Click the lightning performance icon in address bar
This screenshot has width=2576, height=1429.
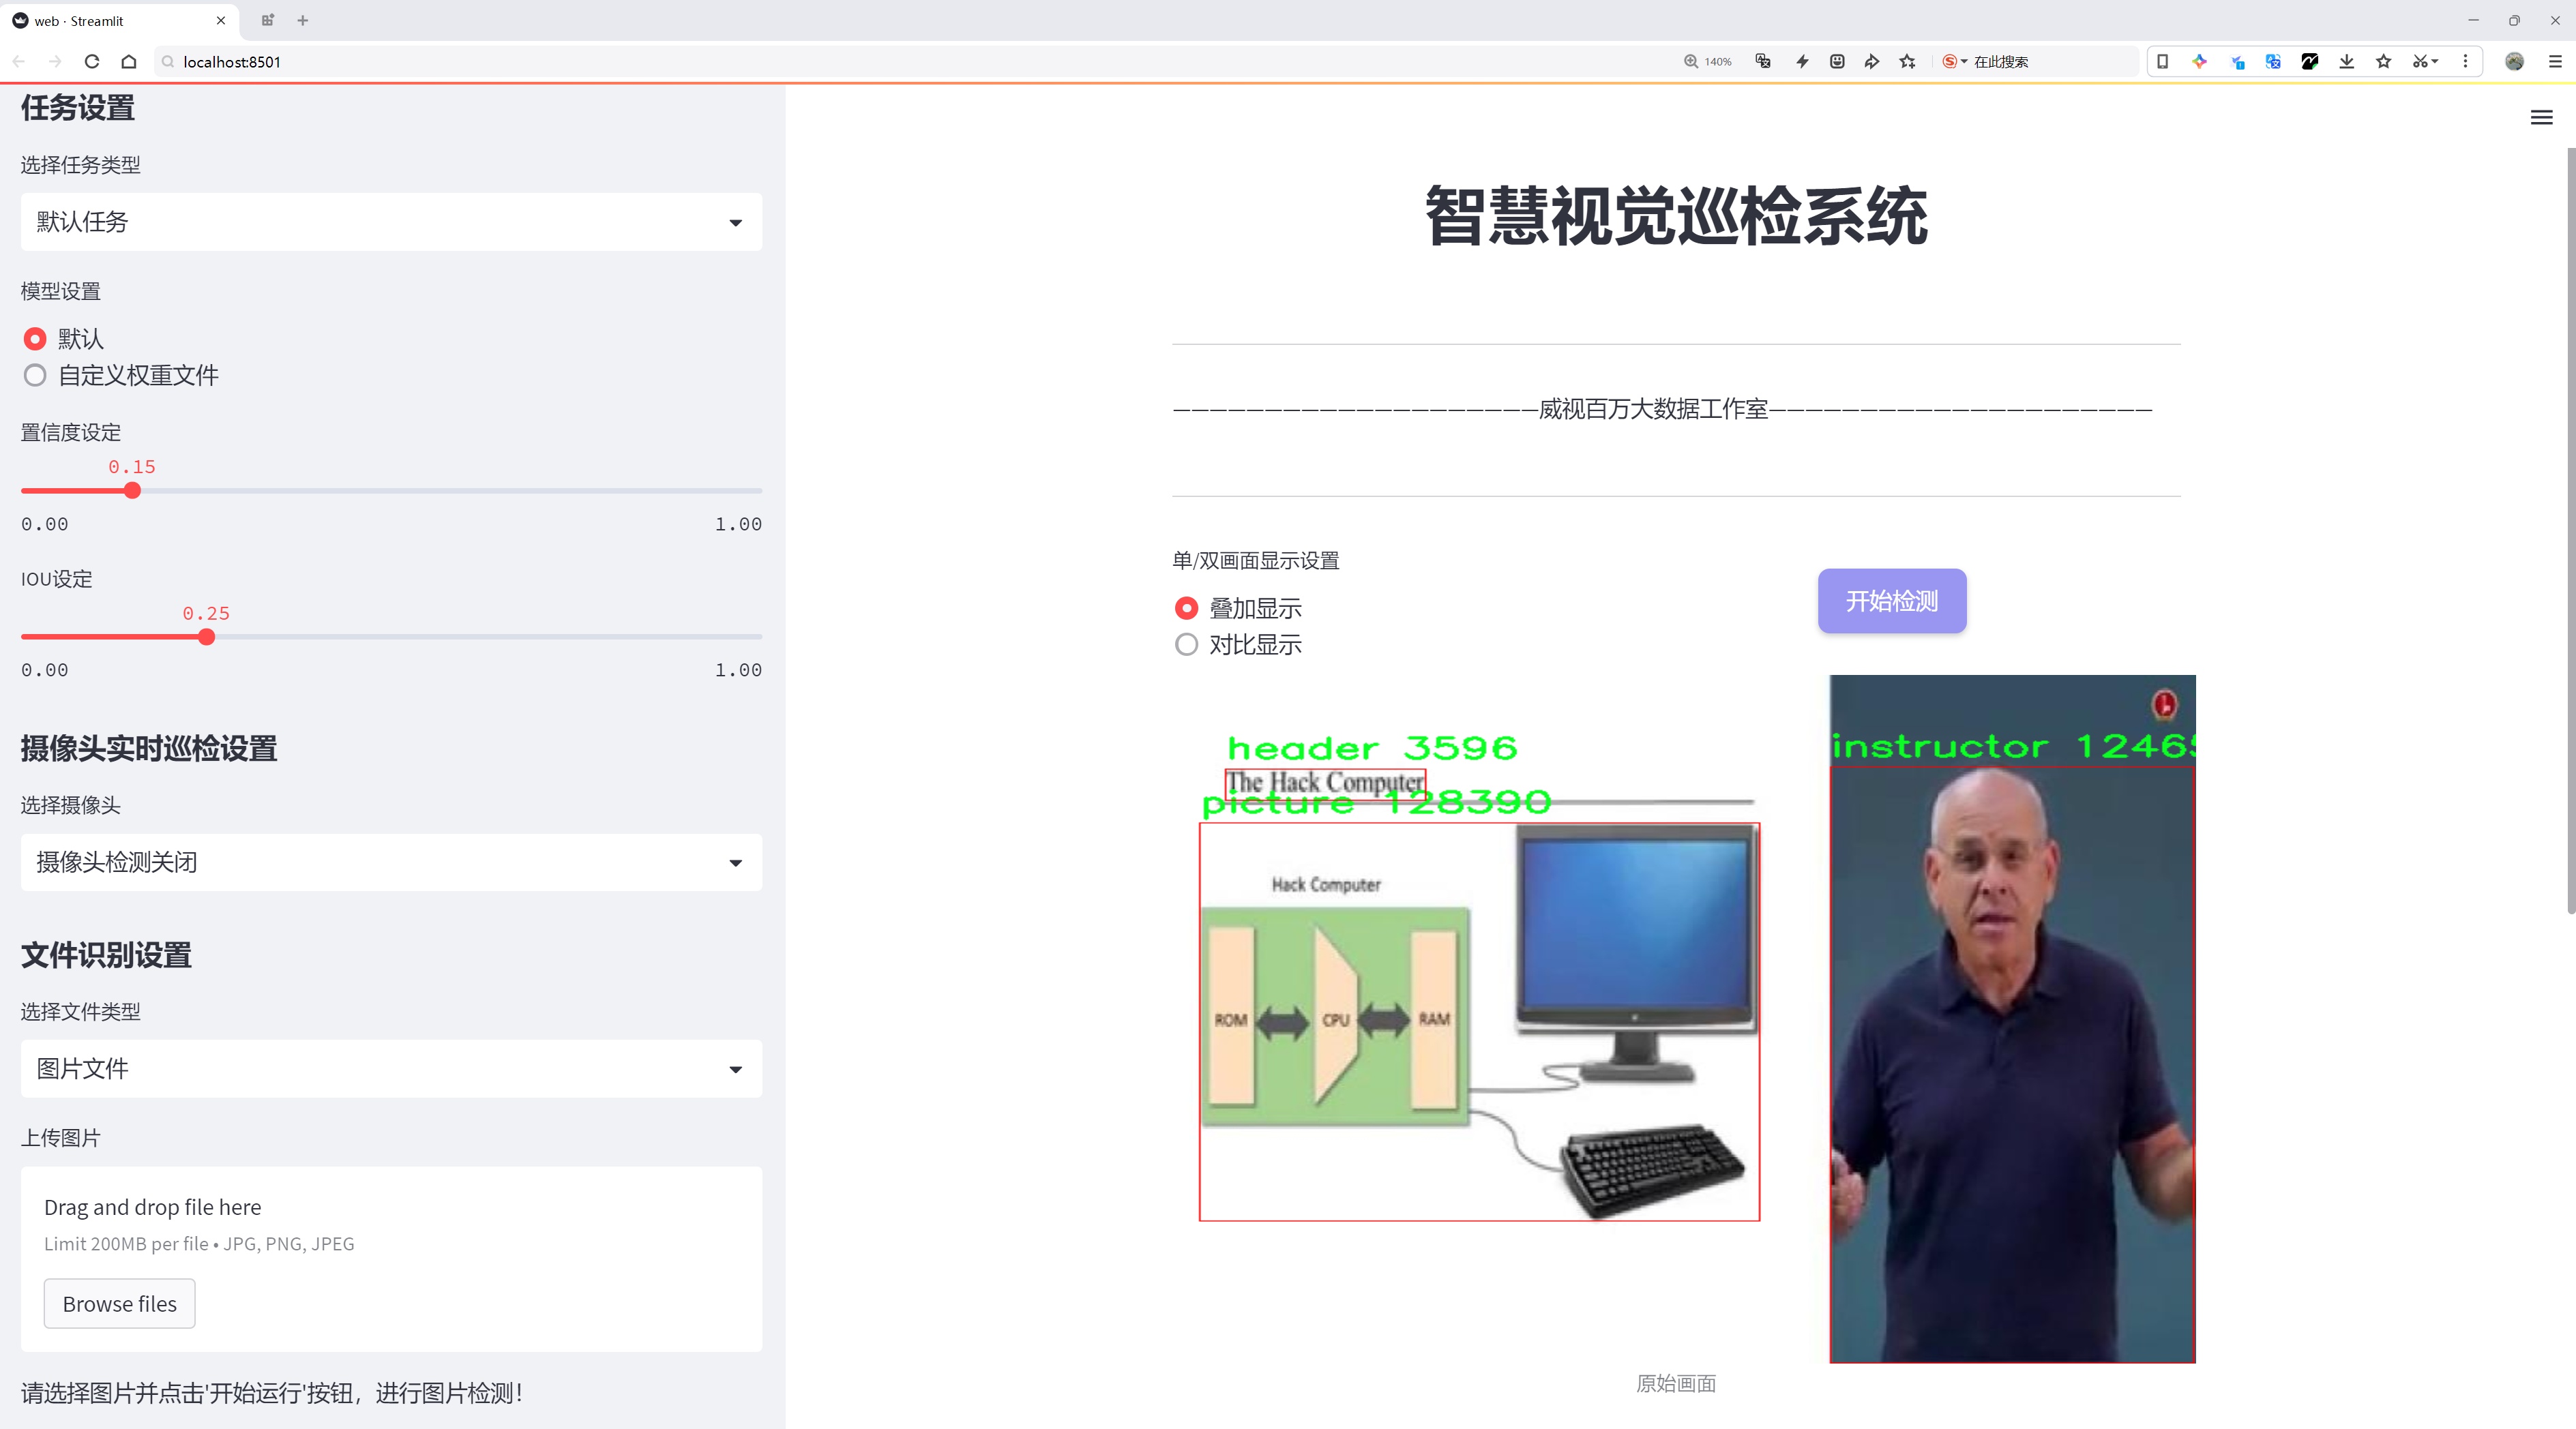click(1801, 61)
